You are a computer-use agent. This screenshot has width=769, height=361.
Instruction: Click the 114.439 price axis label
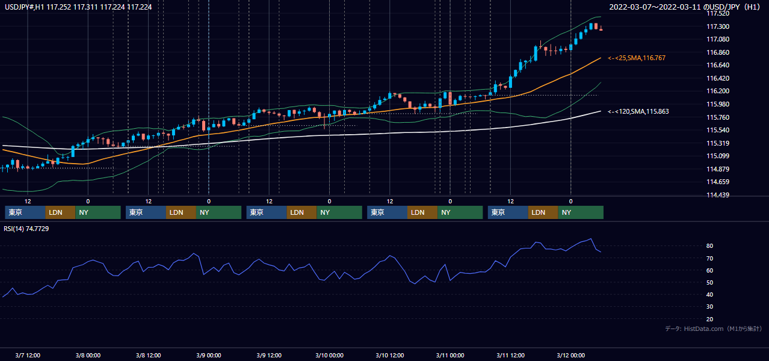[717, 195]
